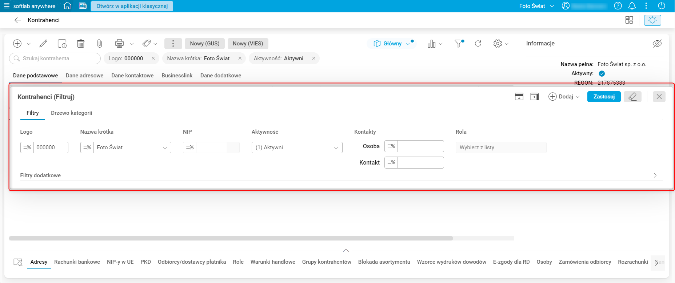The image size is (675, 283).
Task: Open attachments with the paperclip icon
Action: [100, 44]
